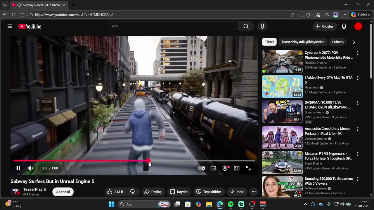374x210 pixels.
Task: Open the media control music-note icon
Action: pos(318,15)
